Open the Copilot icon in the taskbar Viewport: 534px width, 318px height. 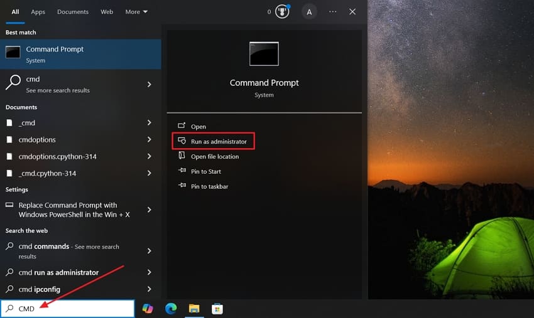pos(148,309)
